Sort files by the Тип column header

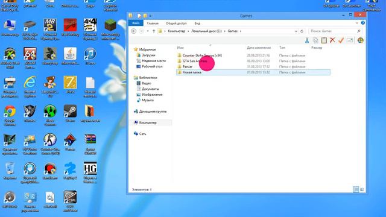coord(282,48)
